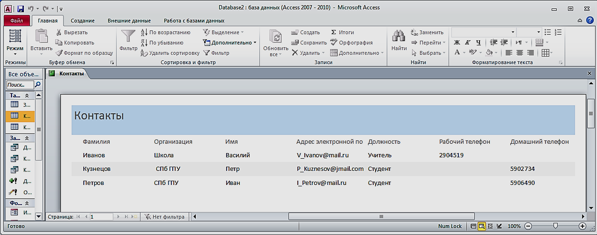Image resolution: width=597 pixels, height=235 pixels.
Task: Align text right
Action: point(531,53)
